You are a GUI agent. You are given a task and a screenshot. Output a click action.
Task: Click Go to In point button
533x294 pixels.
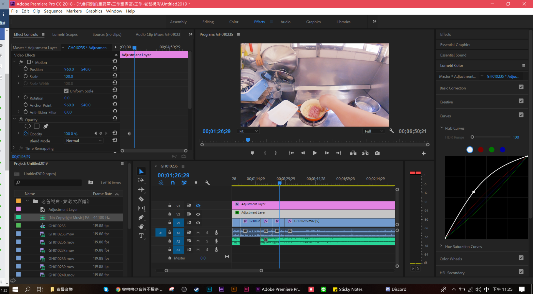[291, 153]
